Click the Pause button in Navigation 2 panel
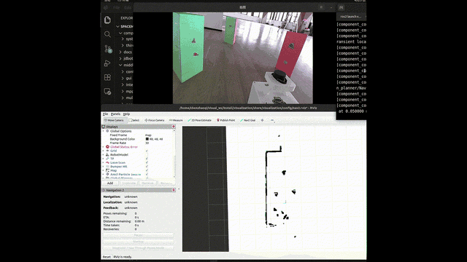Image resolution: width=467 pixels, height=262 pixels. tap(138, 235)
